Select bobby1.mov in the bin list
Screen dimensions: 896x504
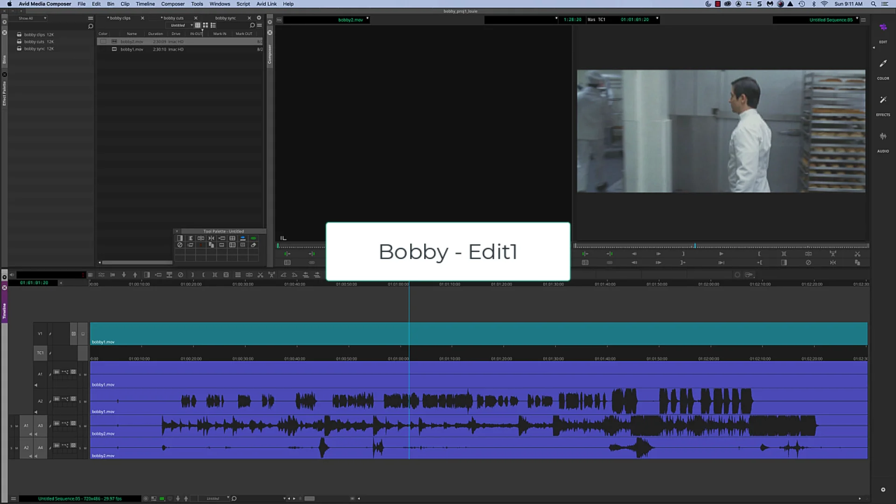click(x=132, y=49)
